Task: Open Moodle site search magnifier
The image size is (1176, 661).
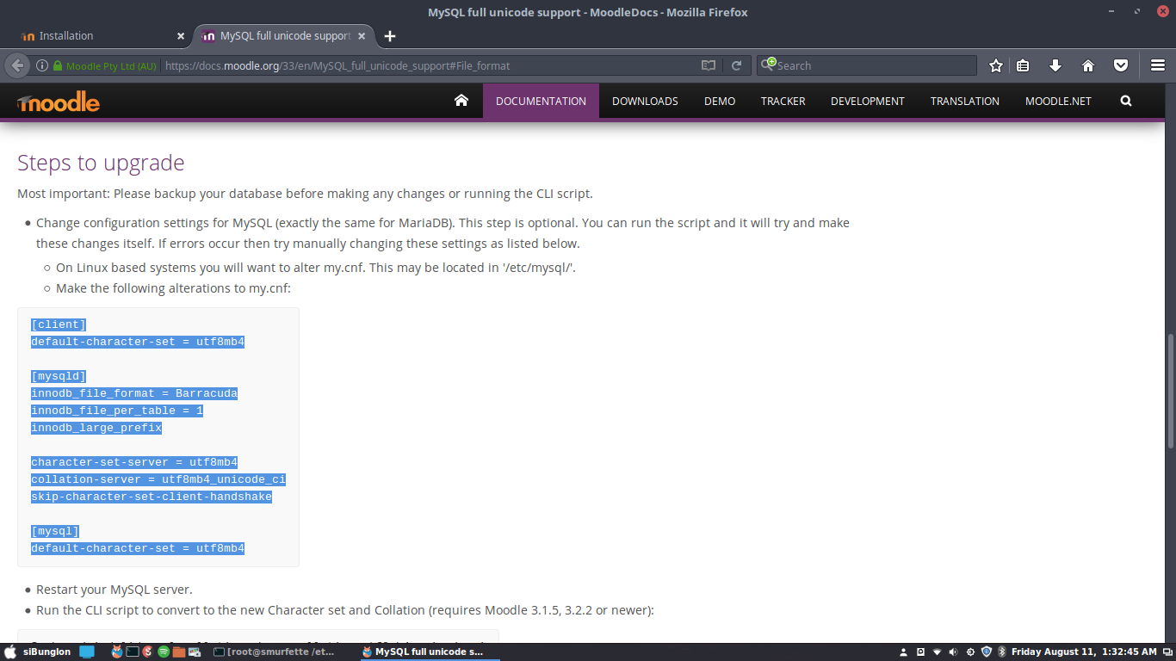Action: [1126, 101]
